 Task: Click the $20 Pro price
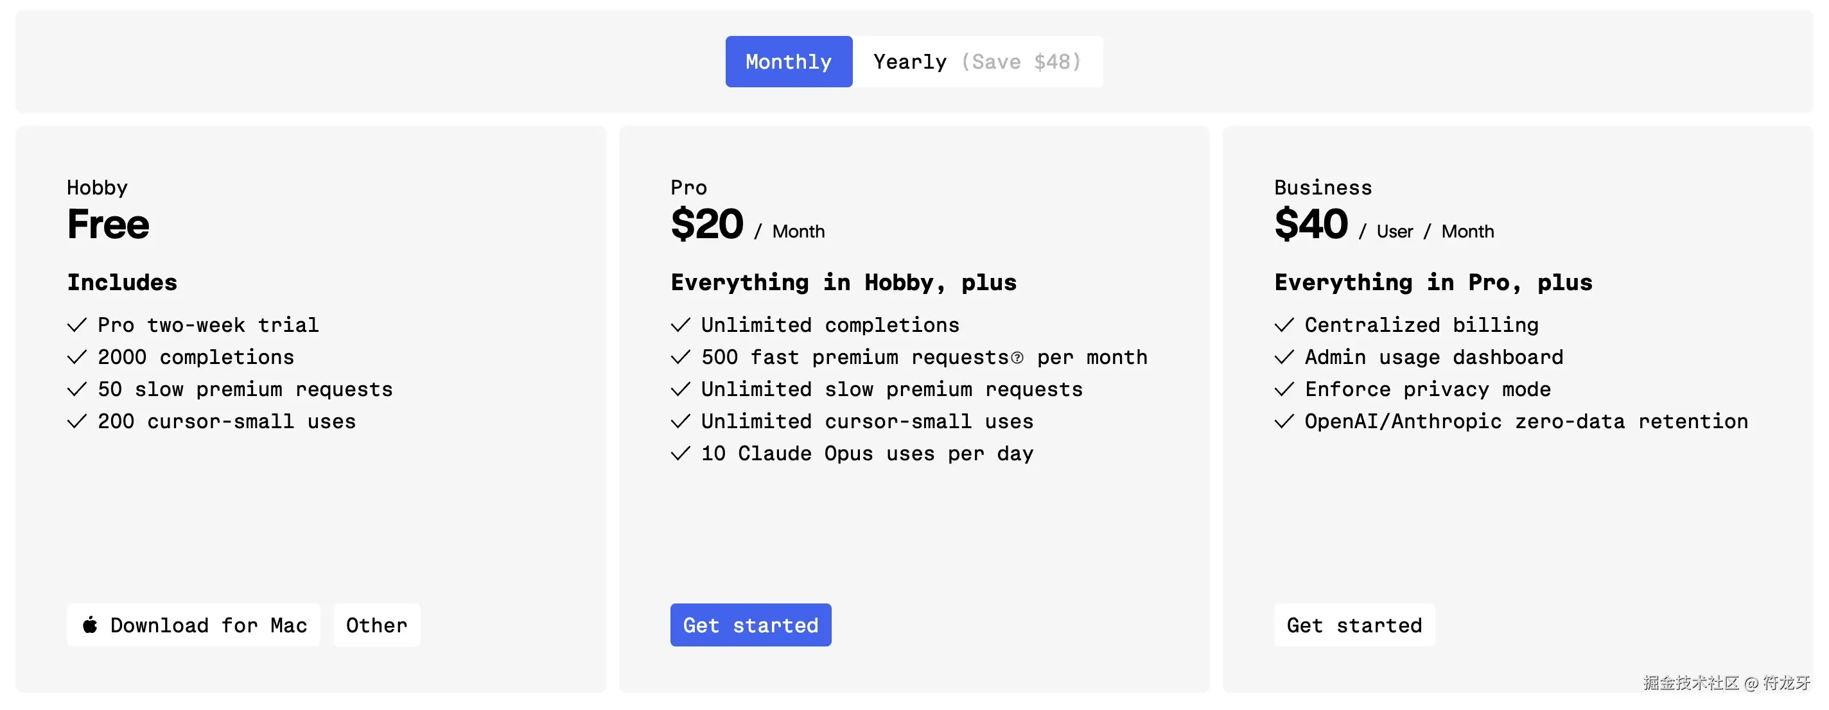coord(707,224)
